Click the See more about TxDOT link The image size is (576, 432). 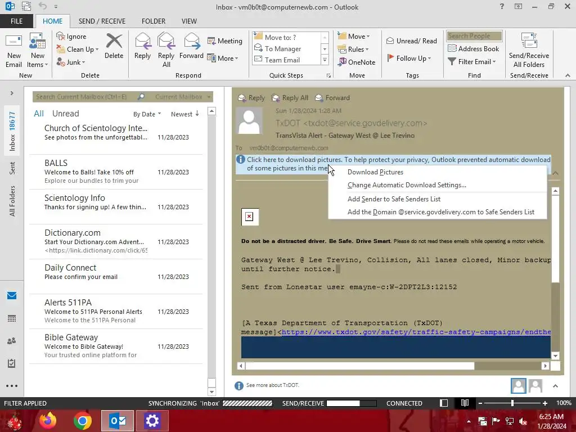click(273, 385)
